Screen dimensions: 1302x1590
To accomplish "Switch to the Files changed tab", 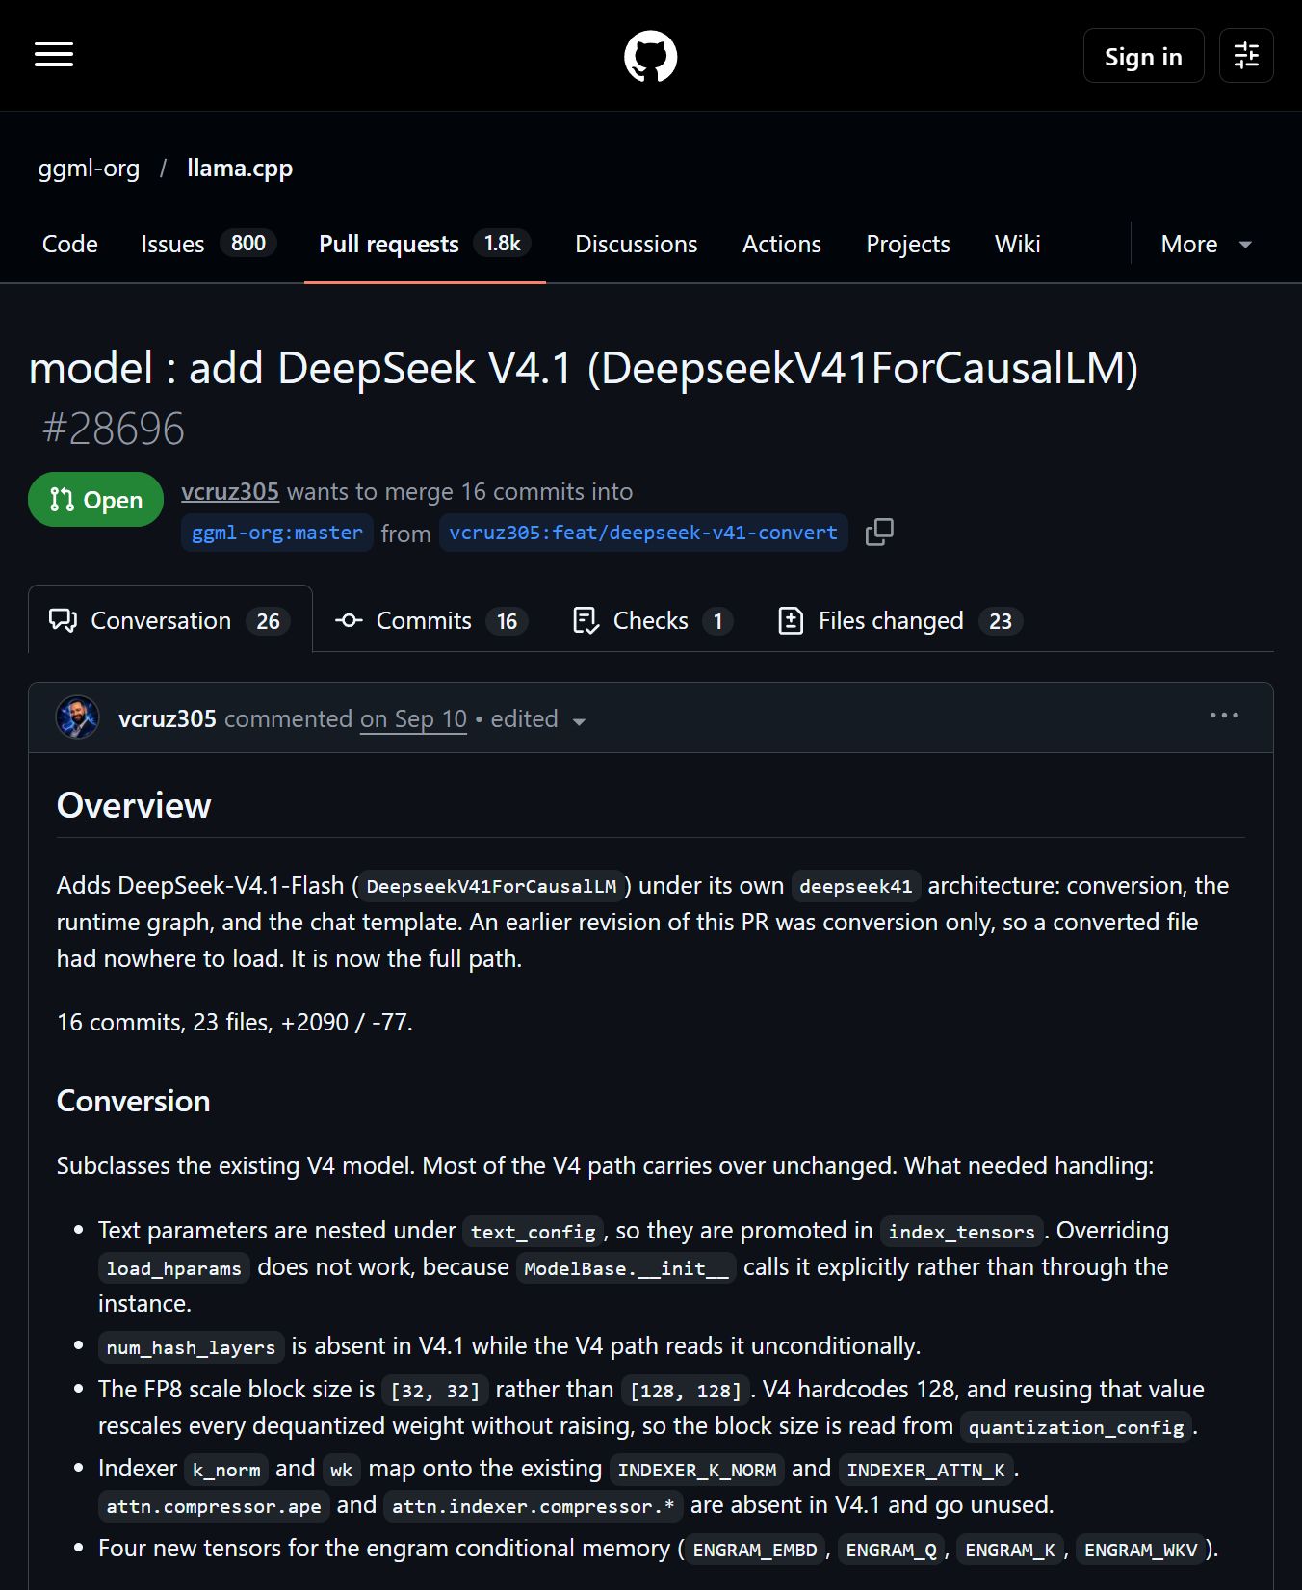I will [900, 620].
